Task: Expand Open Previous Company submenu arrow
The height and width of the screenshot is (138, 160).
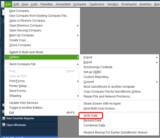Action: (x=78, y=26)
